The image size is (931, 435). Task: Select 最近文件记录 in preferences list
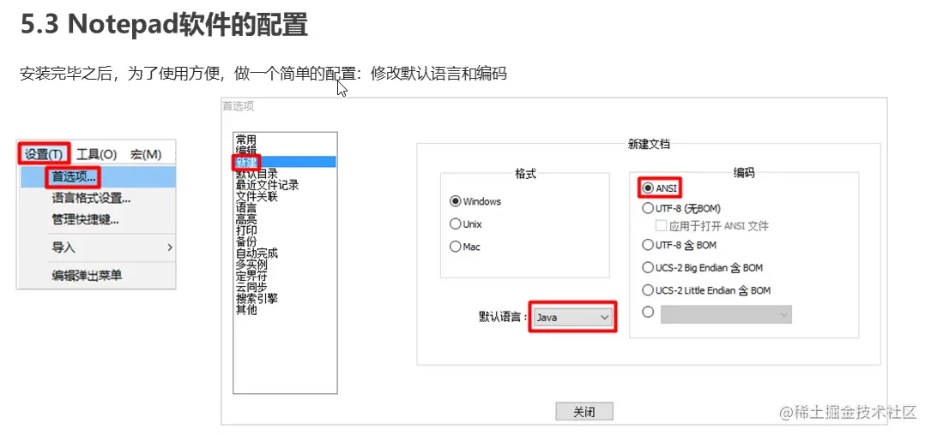click(267, 185)
